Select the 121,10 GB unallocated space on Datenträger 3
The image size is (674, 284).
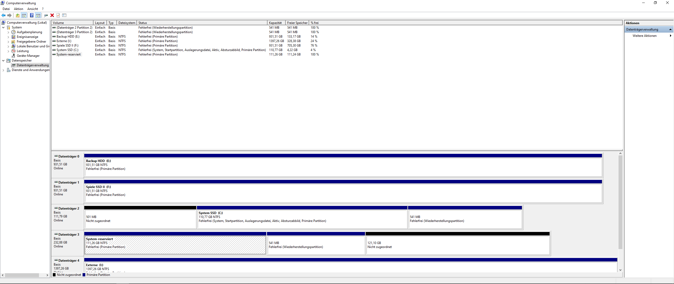pos(457,245)
